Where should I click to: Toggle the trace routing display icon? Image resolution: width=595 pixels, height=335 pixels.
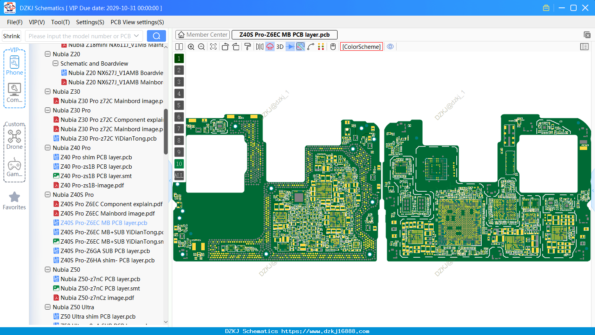(300, 47)
